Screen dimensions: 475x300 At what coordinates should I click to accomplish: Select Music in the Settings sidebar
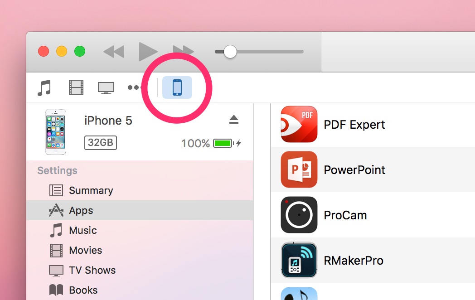(140, 230)
